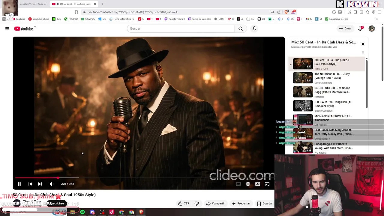Open the Ficha Estadística HJ bookmark
384x216 pixels.
pyautogui.click(x=122, y=19)
